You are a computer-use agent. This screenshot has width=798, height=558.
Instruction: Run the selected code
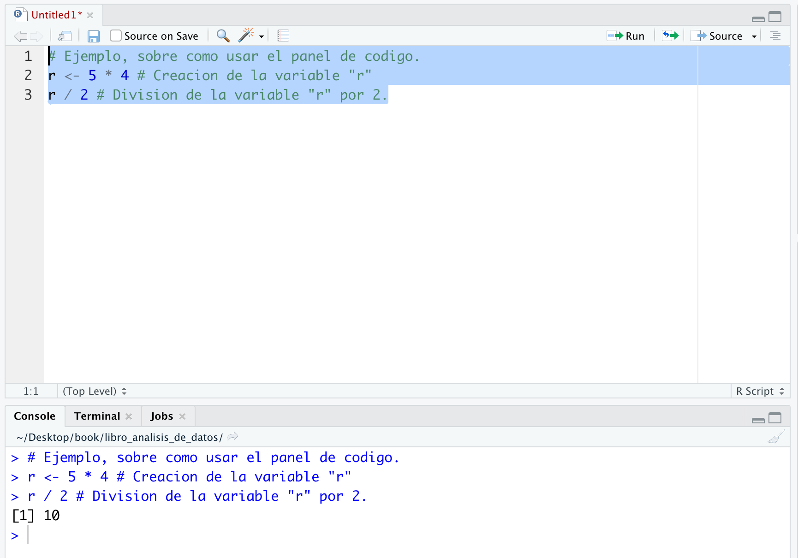point(626,36)
